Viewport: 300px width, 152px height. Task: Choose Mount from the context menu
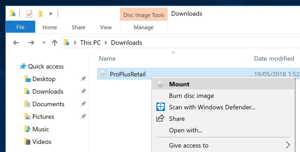[x=179, y=84]
